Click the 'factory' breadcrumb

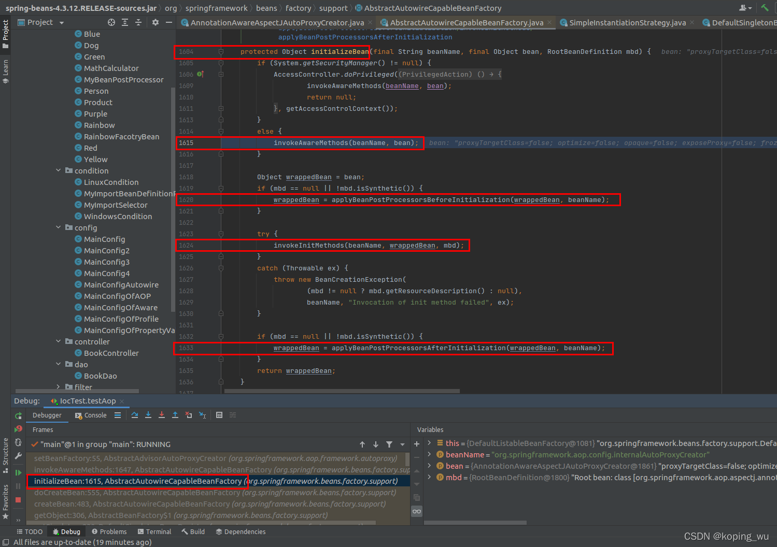(x=299, y=8)
